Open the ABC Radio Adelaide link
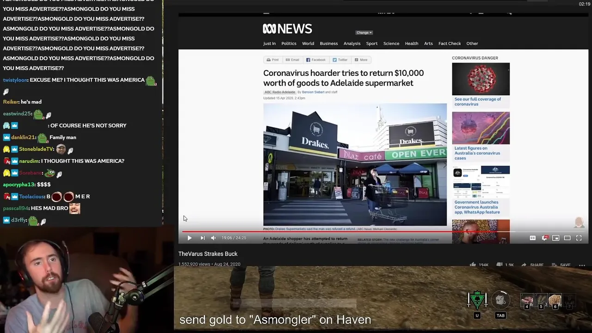This screenshot has height=333, width=592. click(x=280, y=92)
